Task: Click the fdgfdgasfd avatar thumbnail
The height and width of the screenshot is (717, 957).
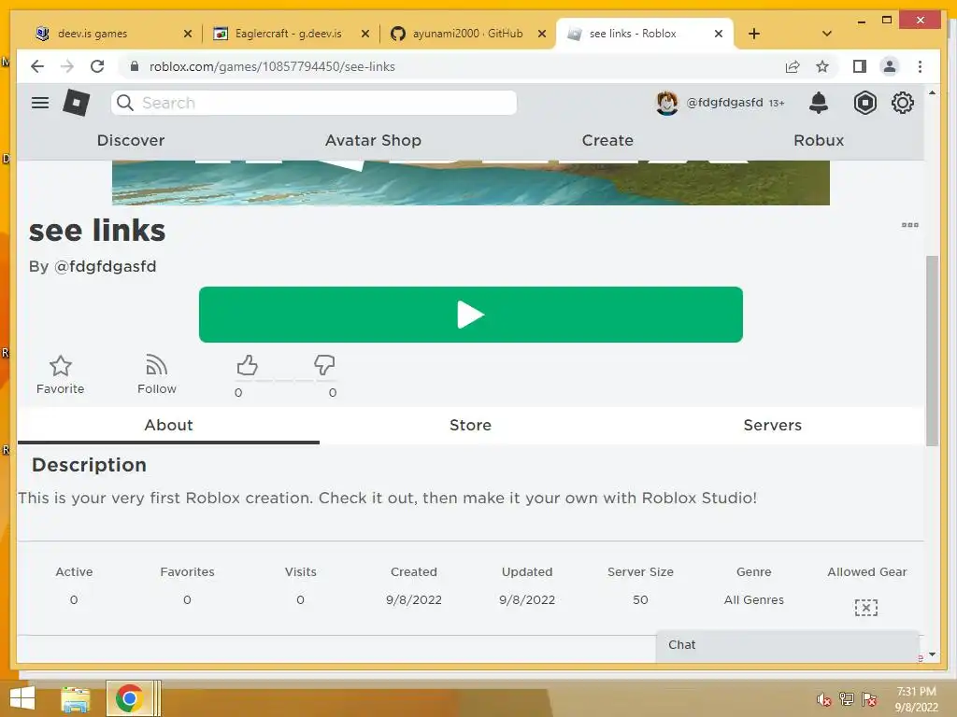Action: click(x=667, y=103)
